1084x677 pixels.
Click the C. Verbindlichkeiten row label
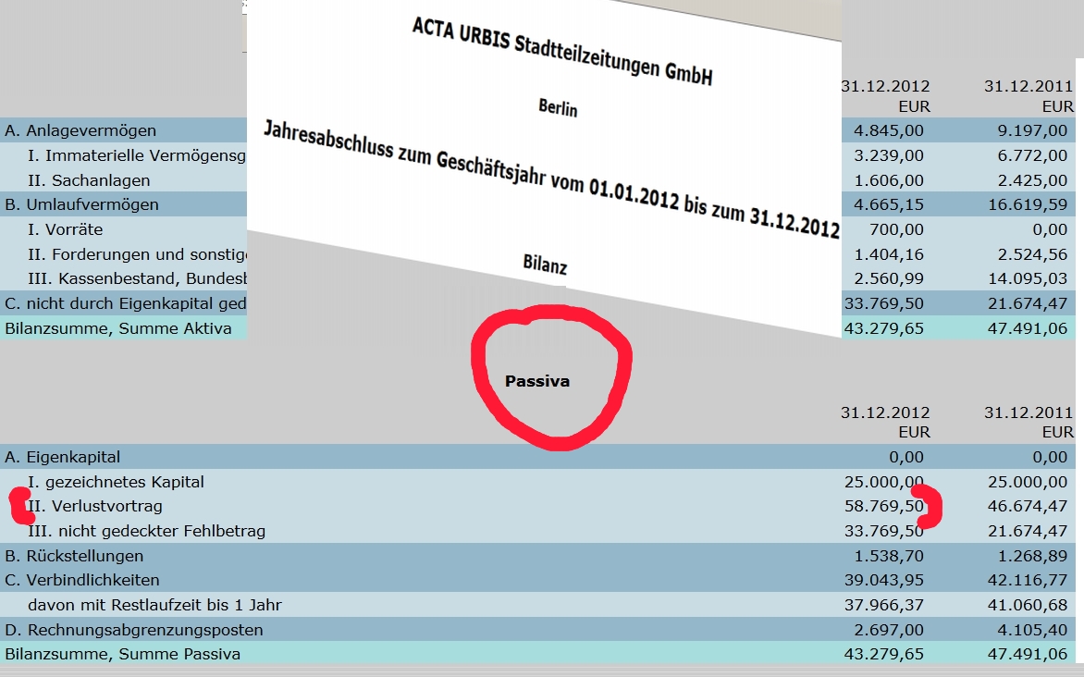click(x=82, y=580)
